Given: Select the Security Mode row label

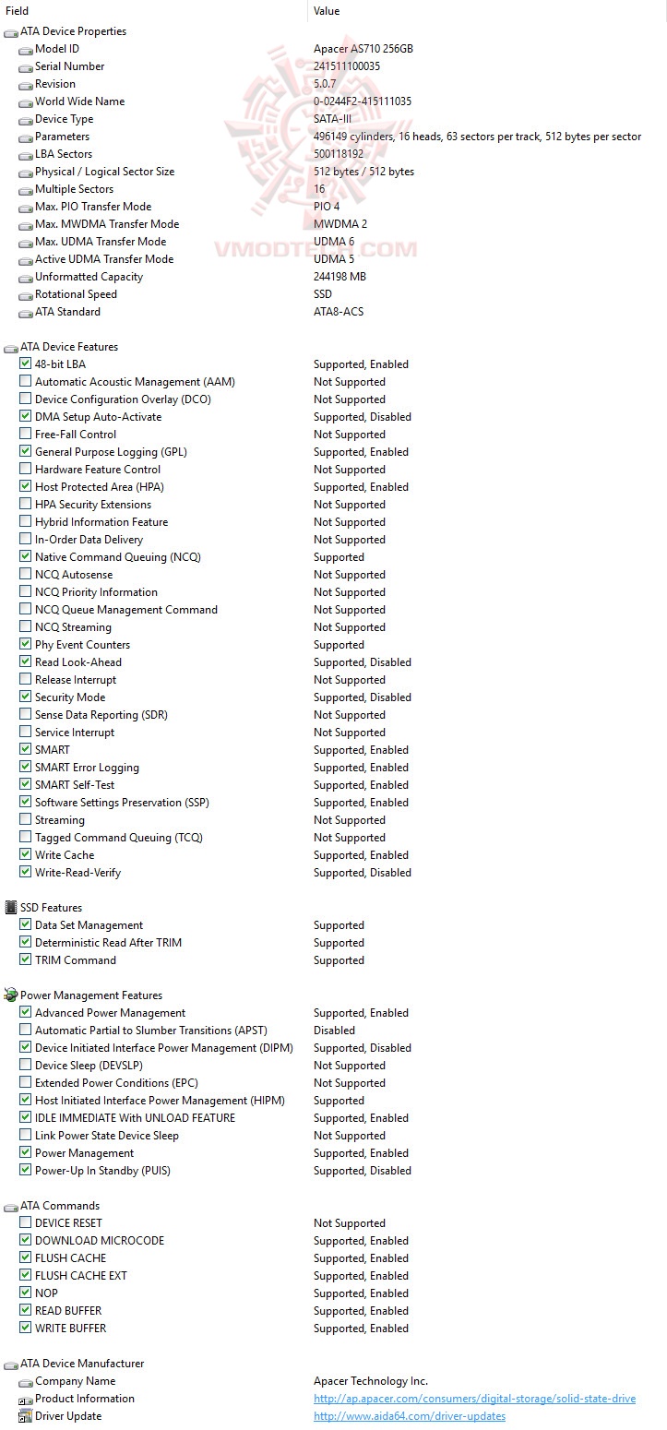Looking at the screenshot, I should pos(70,697).
